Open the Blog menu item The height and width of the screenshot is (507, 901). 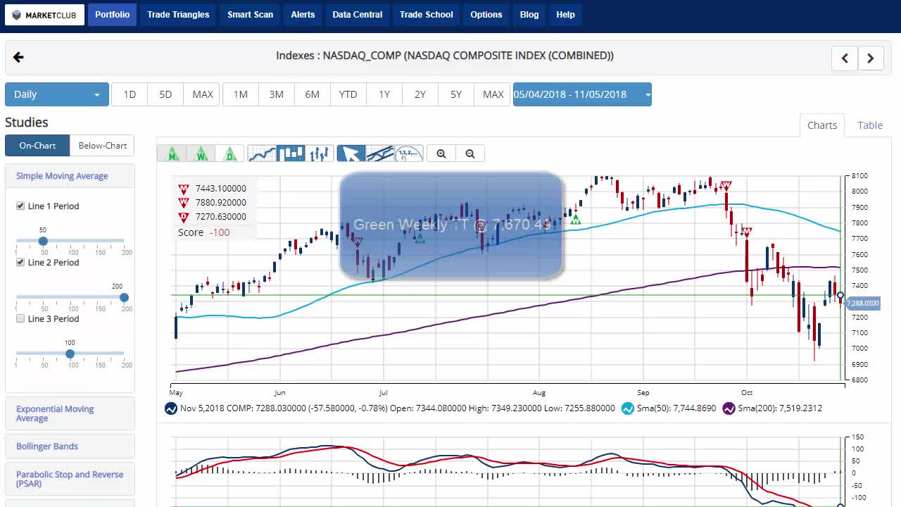click(529, 15)
